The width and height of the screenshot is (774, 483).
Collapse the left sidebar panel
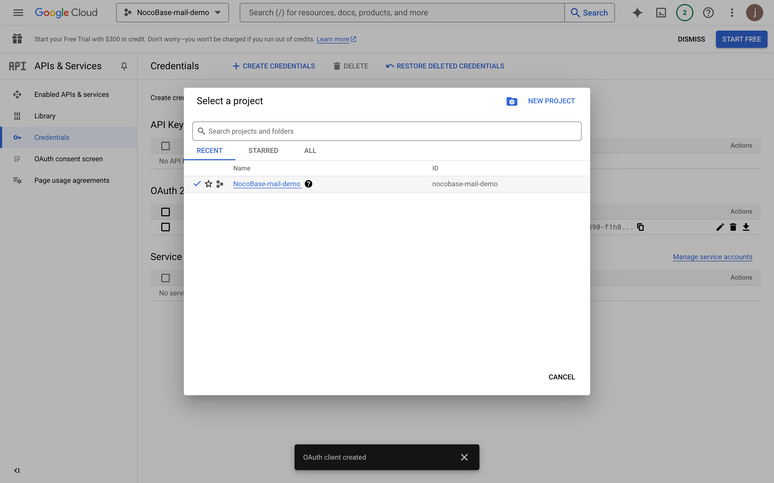coord(17,471)
